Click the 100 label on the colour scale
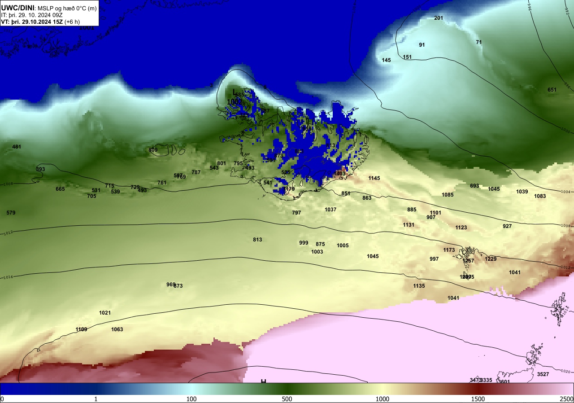 [191, 399]
